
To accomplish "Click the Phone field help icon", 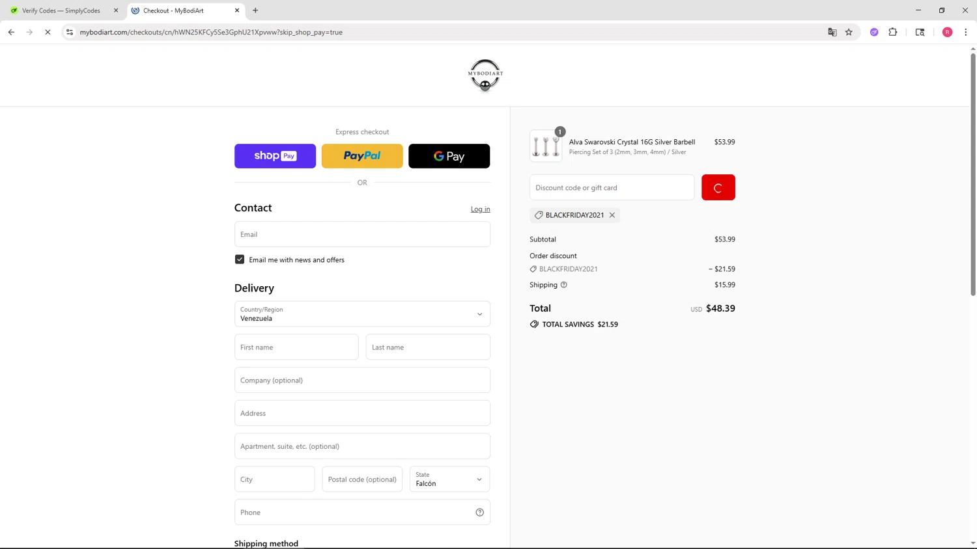I will 479,513.
